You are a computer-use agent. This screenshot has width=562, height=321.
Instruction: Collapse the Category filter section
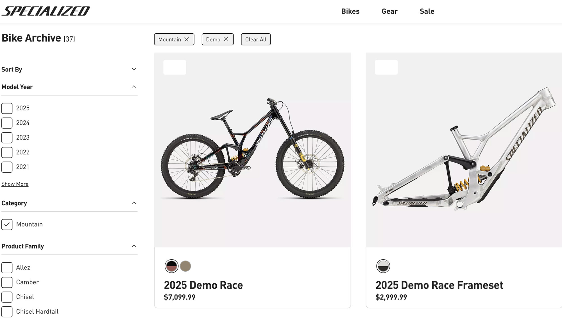click(134, 203)
